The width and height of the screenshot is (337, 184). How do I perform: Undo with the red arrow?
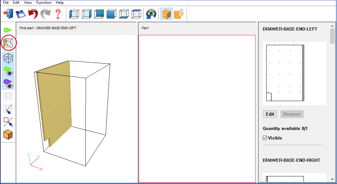point(33,14)
